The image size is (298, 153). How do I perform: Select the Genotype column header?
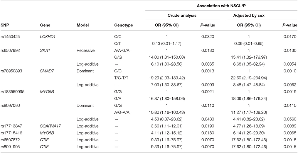tap(121, 25)
